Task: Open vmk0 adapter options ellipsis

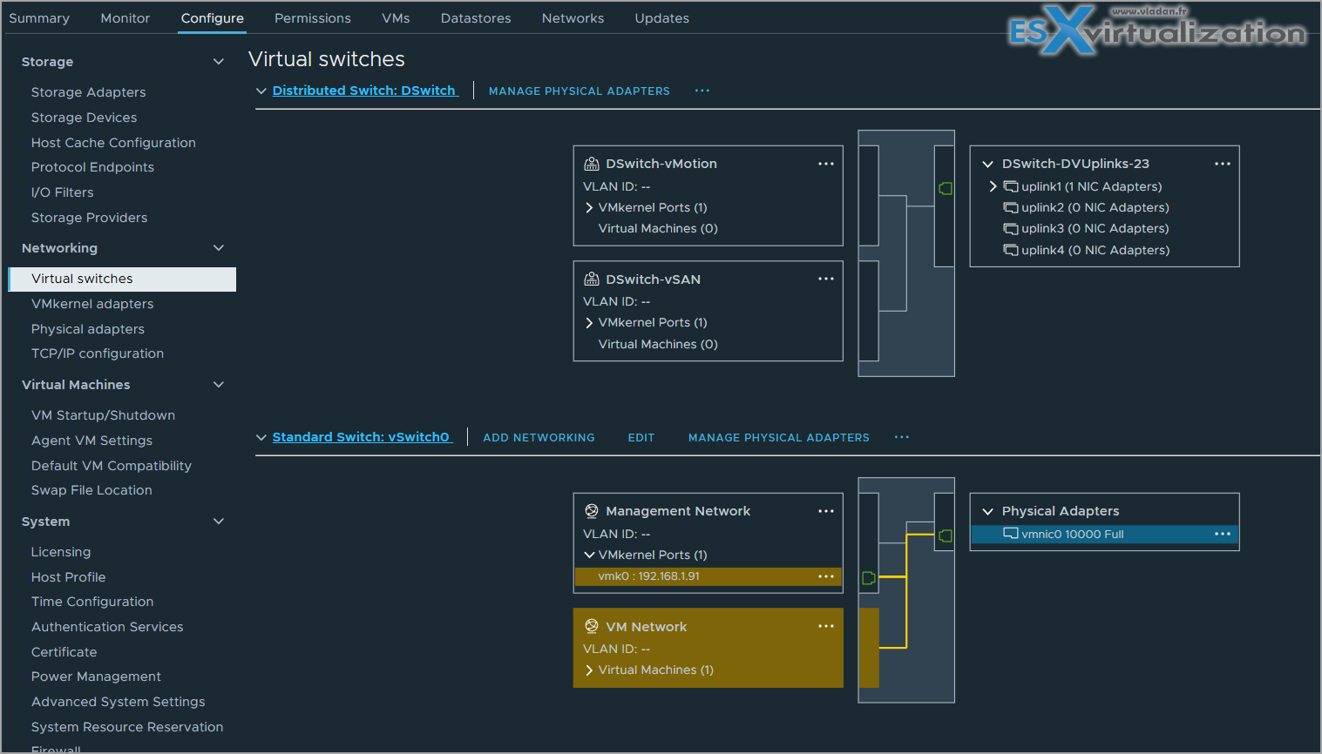Action: [826, 576]
